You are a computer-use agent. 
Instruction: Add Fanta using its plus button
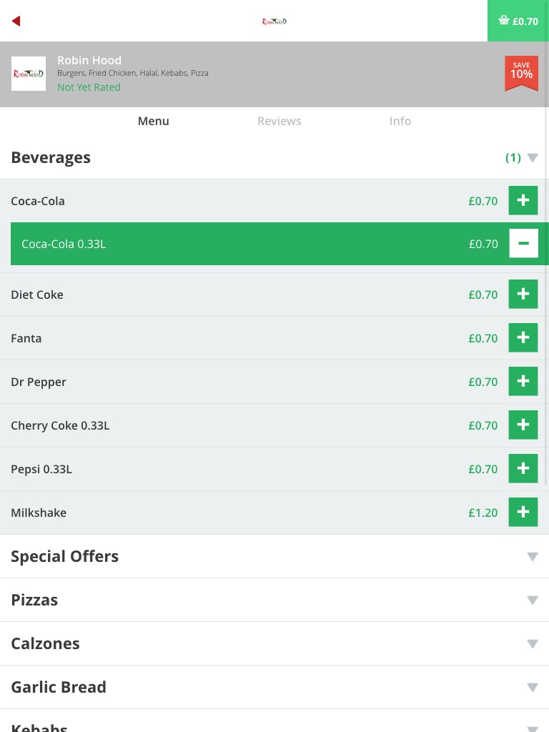523,338
